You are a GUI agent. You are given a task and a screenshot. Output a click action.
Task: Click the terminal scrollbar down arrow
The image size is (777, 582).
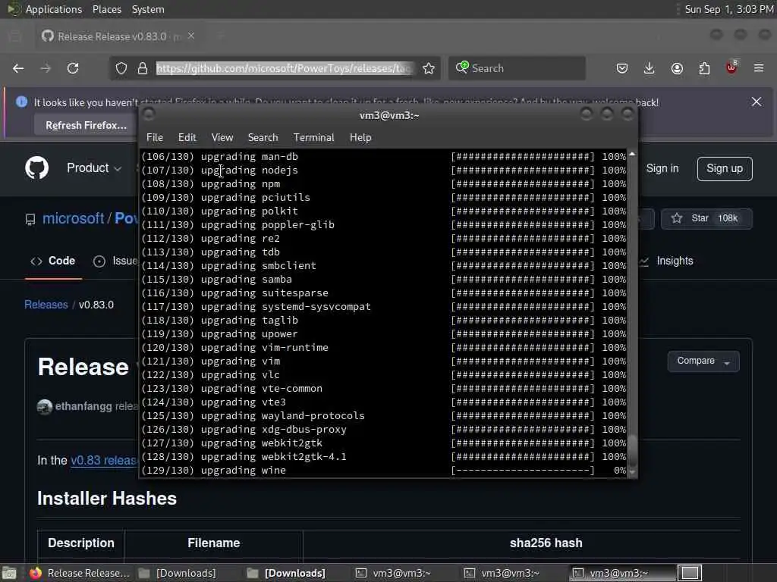pos(632,472)
